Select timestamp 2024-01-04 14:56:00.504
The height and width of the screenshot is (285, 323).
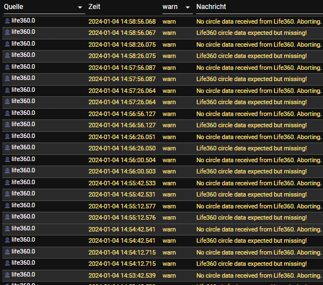122,160
